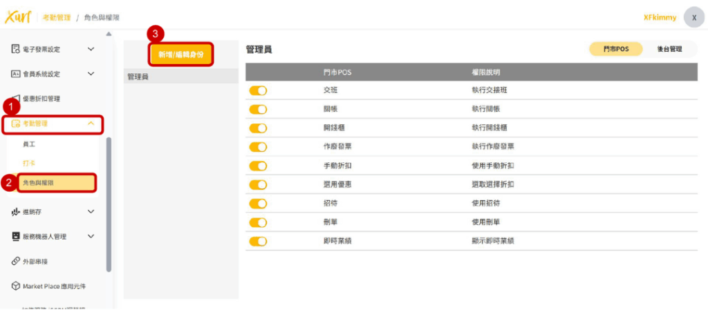Screen dimensions: 708x314
Task: Open the 員工 submenu link
Action: [29, 144]
